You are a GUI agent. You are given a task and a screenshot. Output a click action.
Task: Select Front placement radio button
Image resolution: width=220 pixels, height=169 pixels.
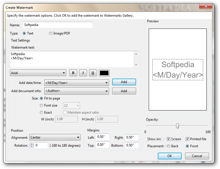[187, 146]
